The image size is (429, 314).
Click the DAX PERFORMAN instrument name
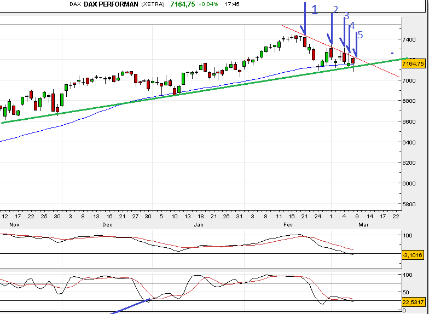111,4
